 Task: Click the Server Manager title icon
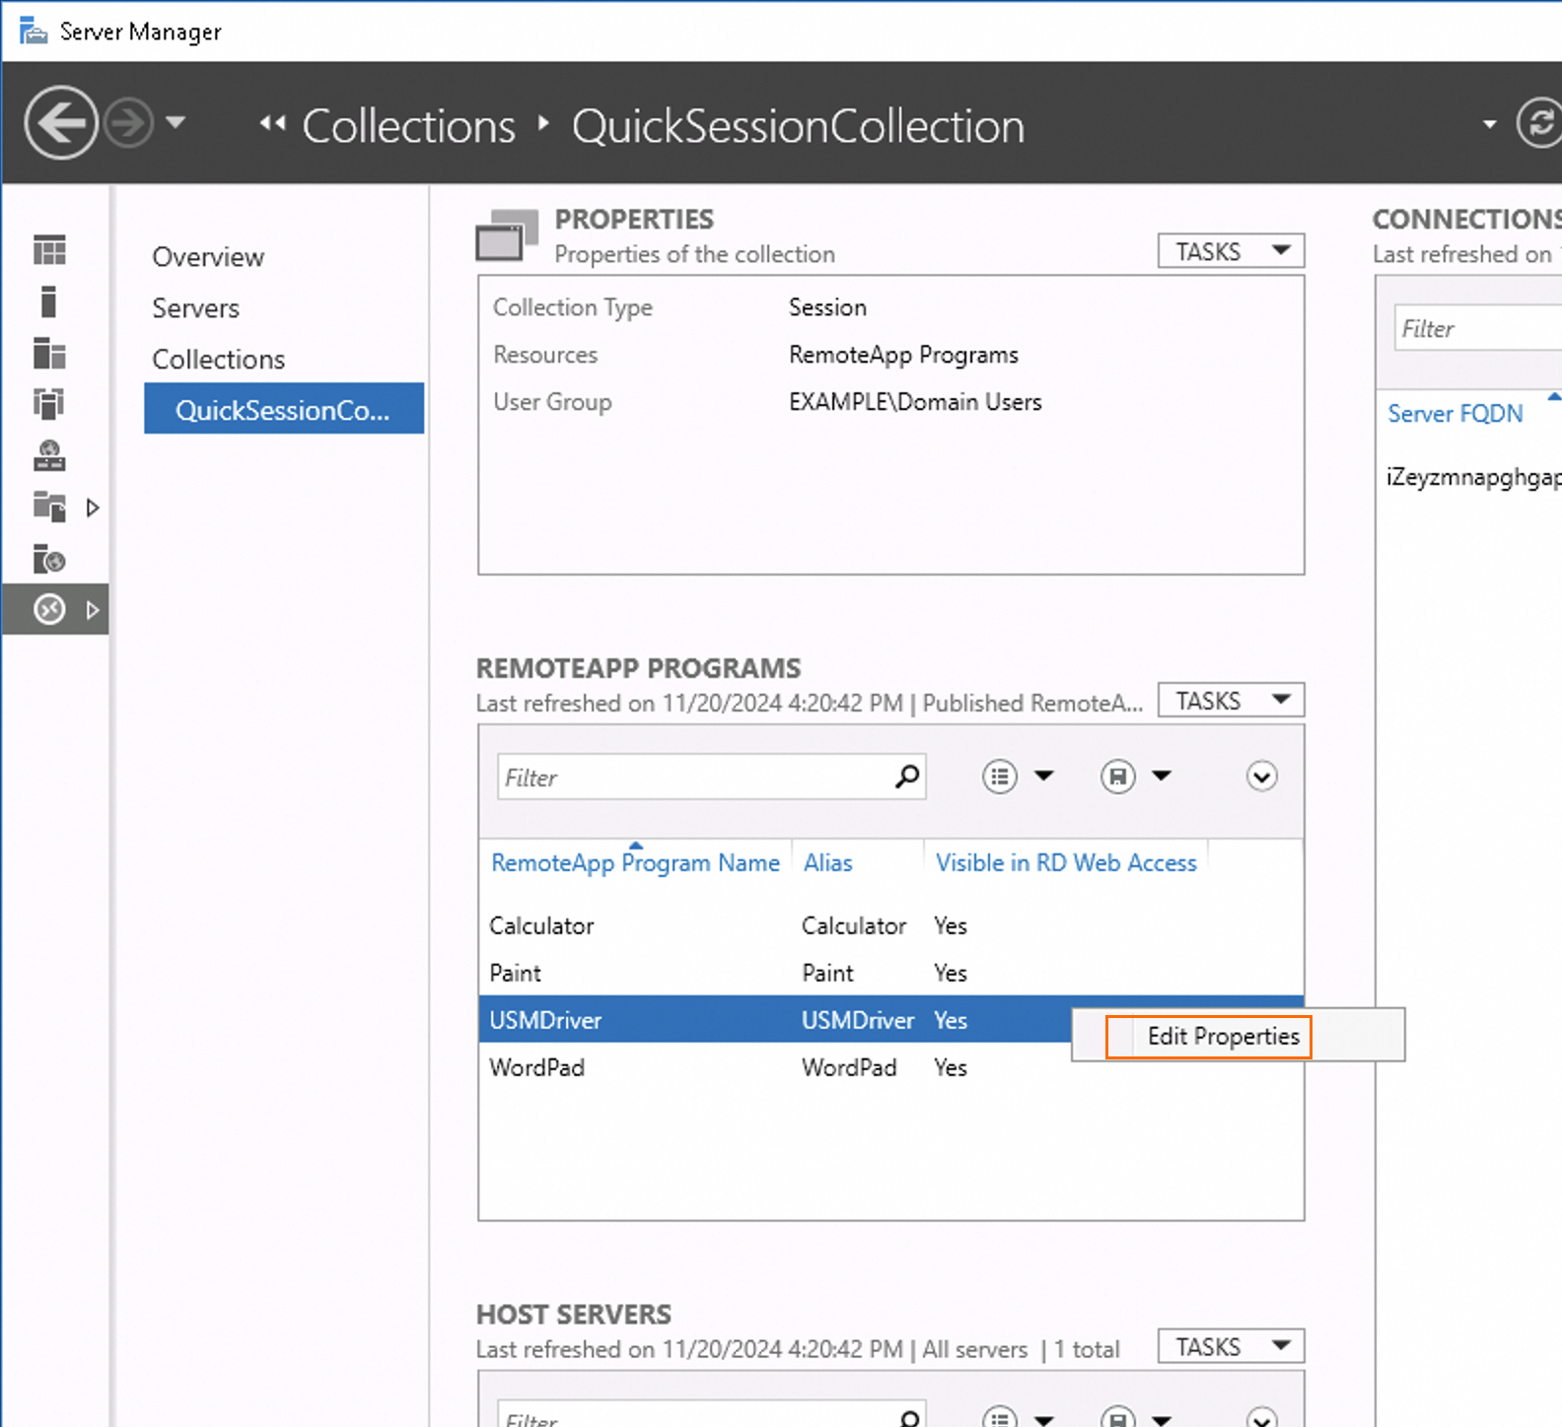tap(34, 31)
